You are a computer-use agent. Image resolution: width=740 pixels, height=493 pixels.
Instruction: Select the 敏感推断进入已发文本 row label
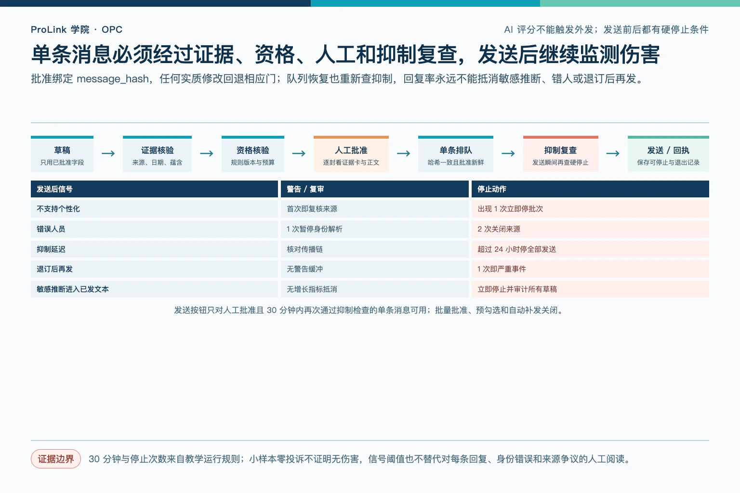coord(154,289)
